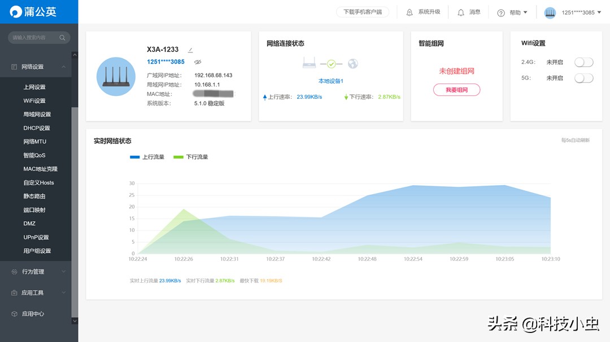
Task: Click the sidebar scrollbar down arrow
Action: 75,321
